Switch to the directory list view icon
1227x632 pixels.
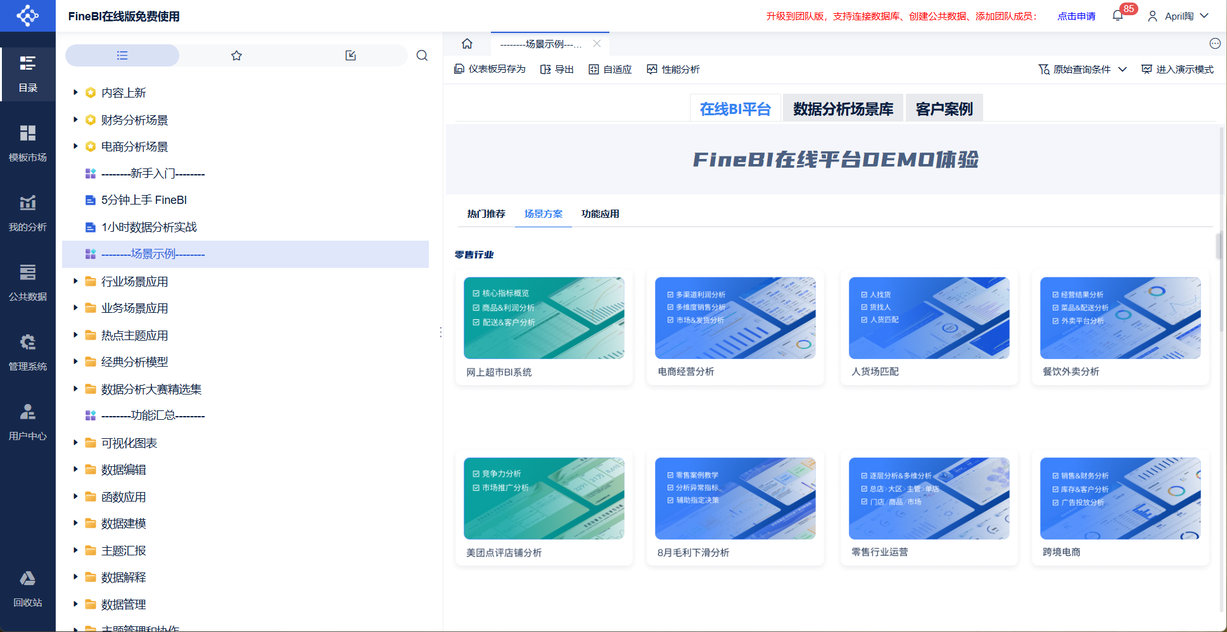coord(122,56)
